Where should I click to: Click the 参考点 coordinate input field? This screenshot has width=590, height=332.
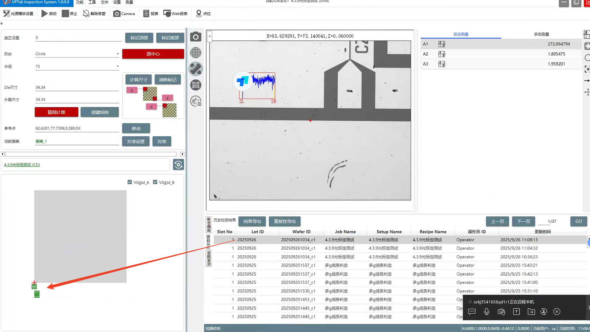(x=77, y=128)
